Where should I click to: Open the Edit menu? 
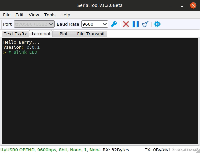coord(20,15)
